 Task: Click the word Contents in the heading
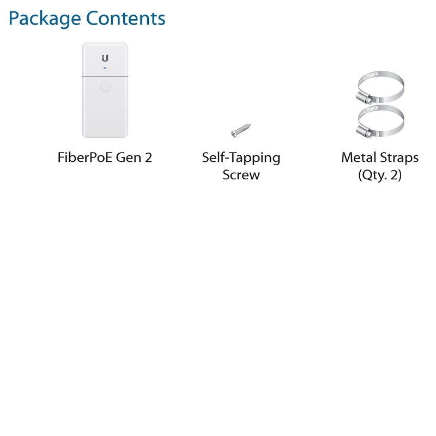coord(126,19)
